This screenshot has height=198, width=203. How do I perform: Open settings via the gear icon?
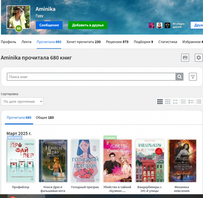coord(199,57)
